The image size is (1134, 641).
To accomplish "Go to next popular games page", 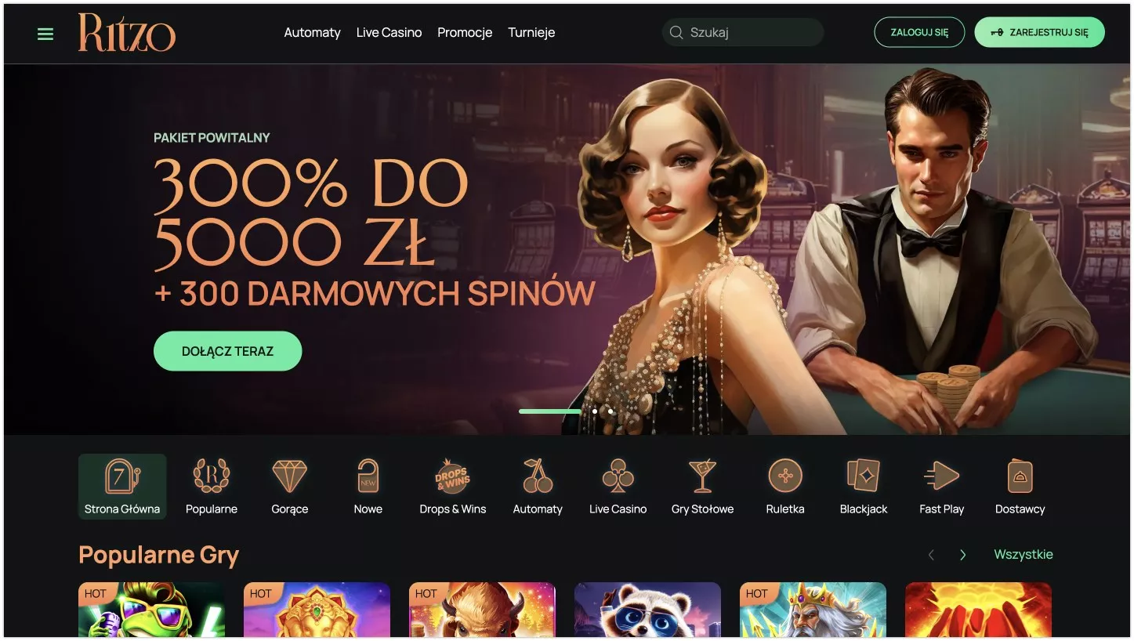I will pyautogui.click(x=962, y=555).
